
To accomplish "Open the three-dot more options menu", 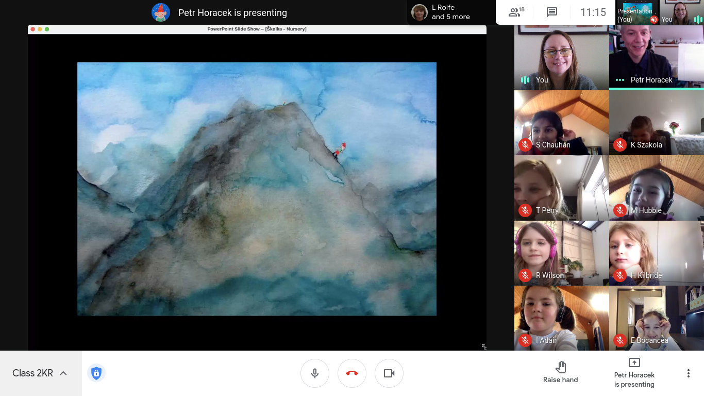I will [x=688, y=373].
